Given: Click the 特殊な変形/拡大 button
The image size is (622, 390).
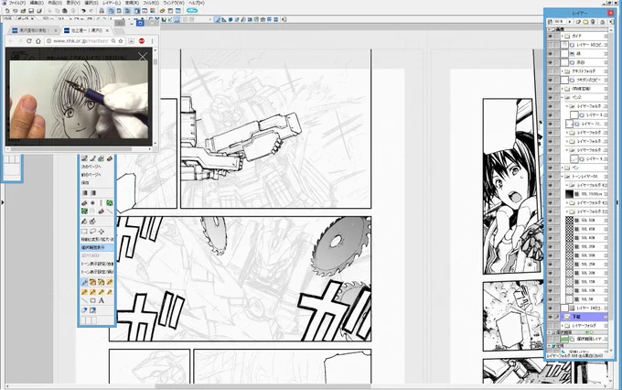Looking at the screenshot, I should (97, 240).
